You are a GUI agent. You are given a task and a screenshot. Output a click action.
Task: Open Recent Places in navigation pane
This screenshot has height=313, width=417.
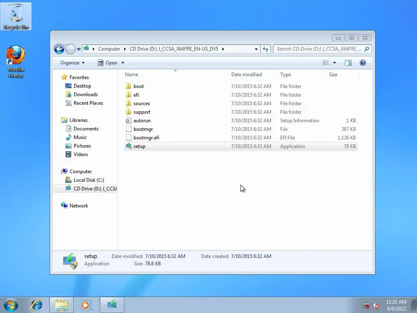tap(84, 103)
